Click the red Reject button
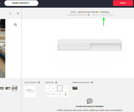 click(x=123, y=3)
